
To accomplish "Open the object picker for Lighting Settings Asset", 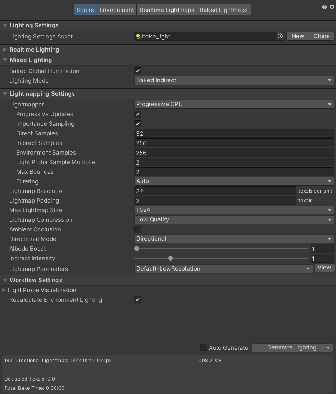I will click(280, 36).
